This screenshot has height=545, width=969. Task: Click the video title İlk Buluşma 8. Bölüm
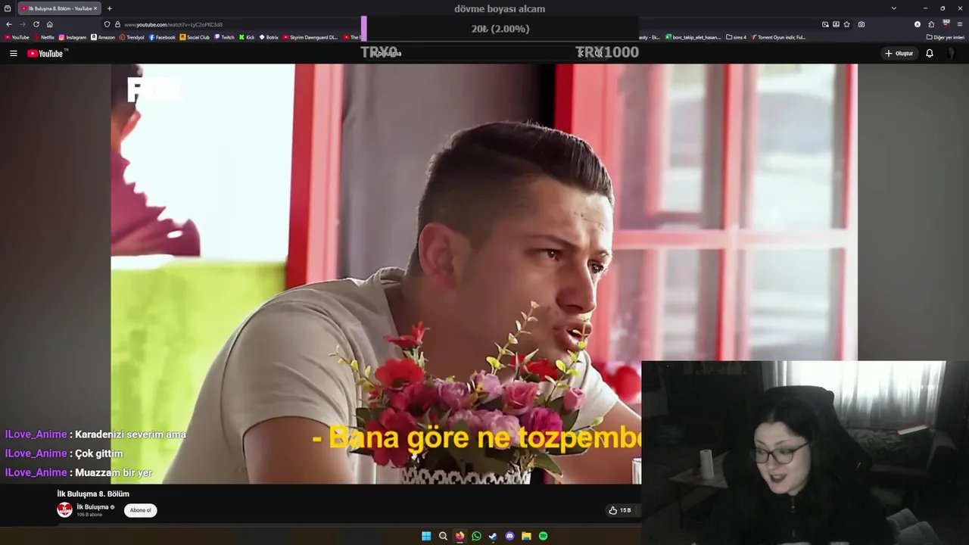point(93,494)
